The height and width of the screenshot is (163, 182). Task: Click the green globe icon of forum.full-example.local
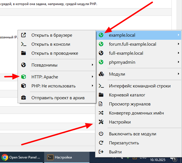click(x=101, y=44)
